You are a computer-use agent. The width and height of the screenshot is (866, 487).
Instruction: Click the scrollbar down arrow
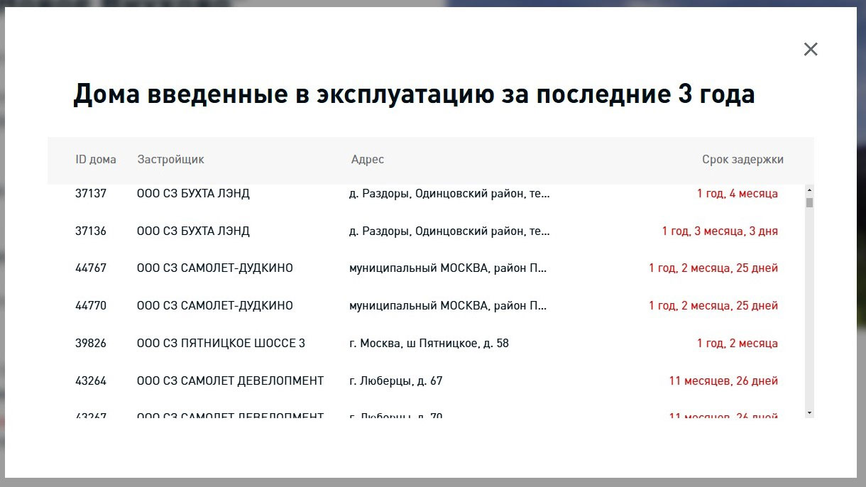(x=809, y=412)
